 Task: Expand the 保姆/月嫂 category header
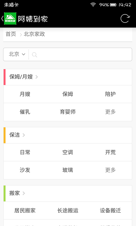(68, 77)
